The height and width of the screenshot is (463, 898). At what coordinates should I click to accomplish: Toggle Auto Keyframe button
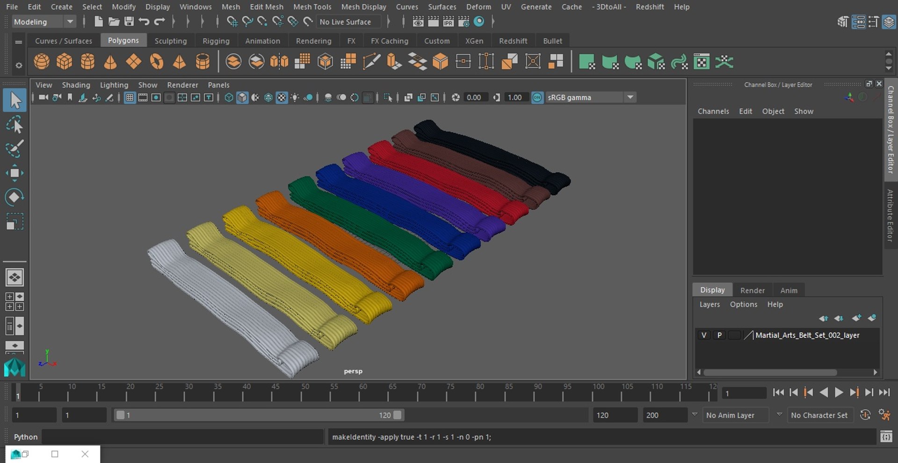coord(865,415)
